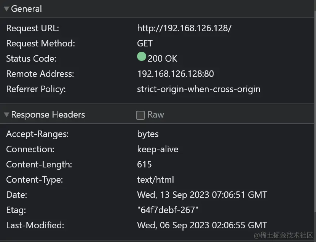Select the Remote Address value
Viewport: 316px width, 242px height.
pyautogui.click(x=176, y=74)
